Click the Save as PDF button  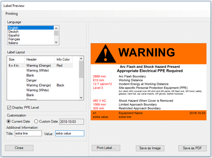coord(192,148)
